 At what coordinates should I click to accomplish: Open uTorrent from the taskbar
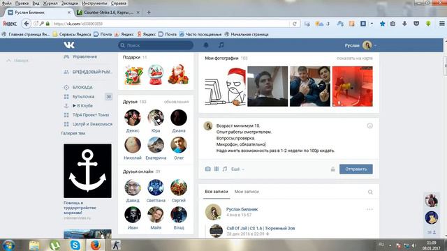54,245
